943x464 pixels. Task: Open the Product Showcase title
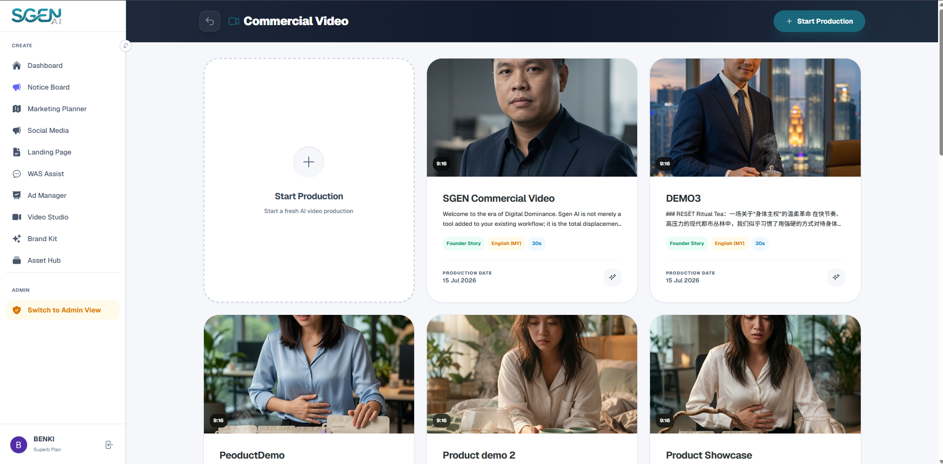[709, 455]
